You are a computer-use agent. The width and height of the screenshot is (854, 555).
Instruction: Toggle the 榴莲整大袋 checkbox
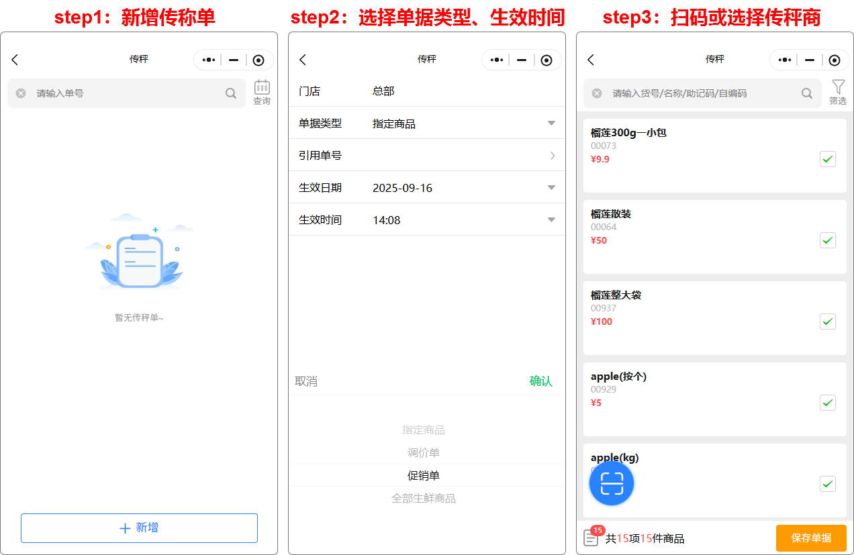click(x=828, y=321)
